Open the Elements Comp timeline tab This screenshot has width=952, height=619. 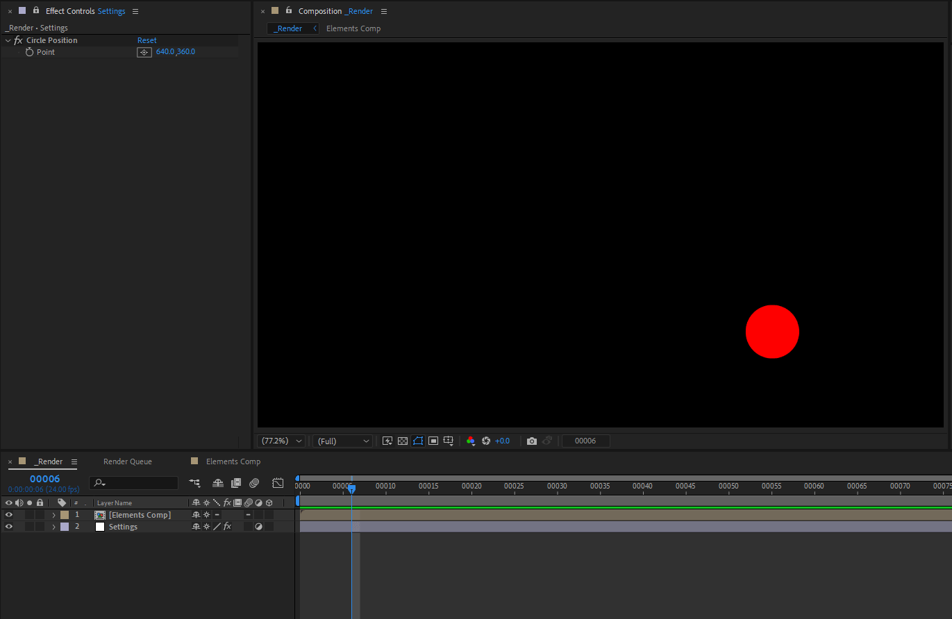(233, 461)
